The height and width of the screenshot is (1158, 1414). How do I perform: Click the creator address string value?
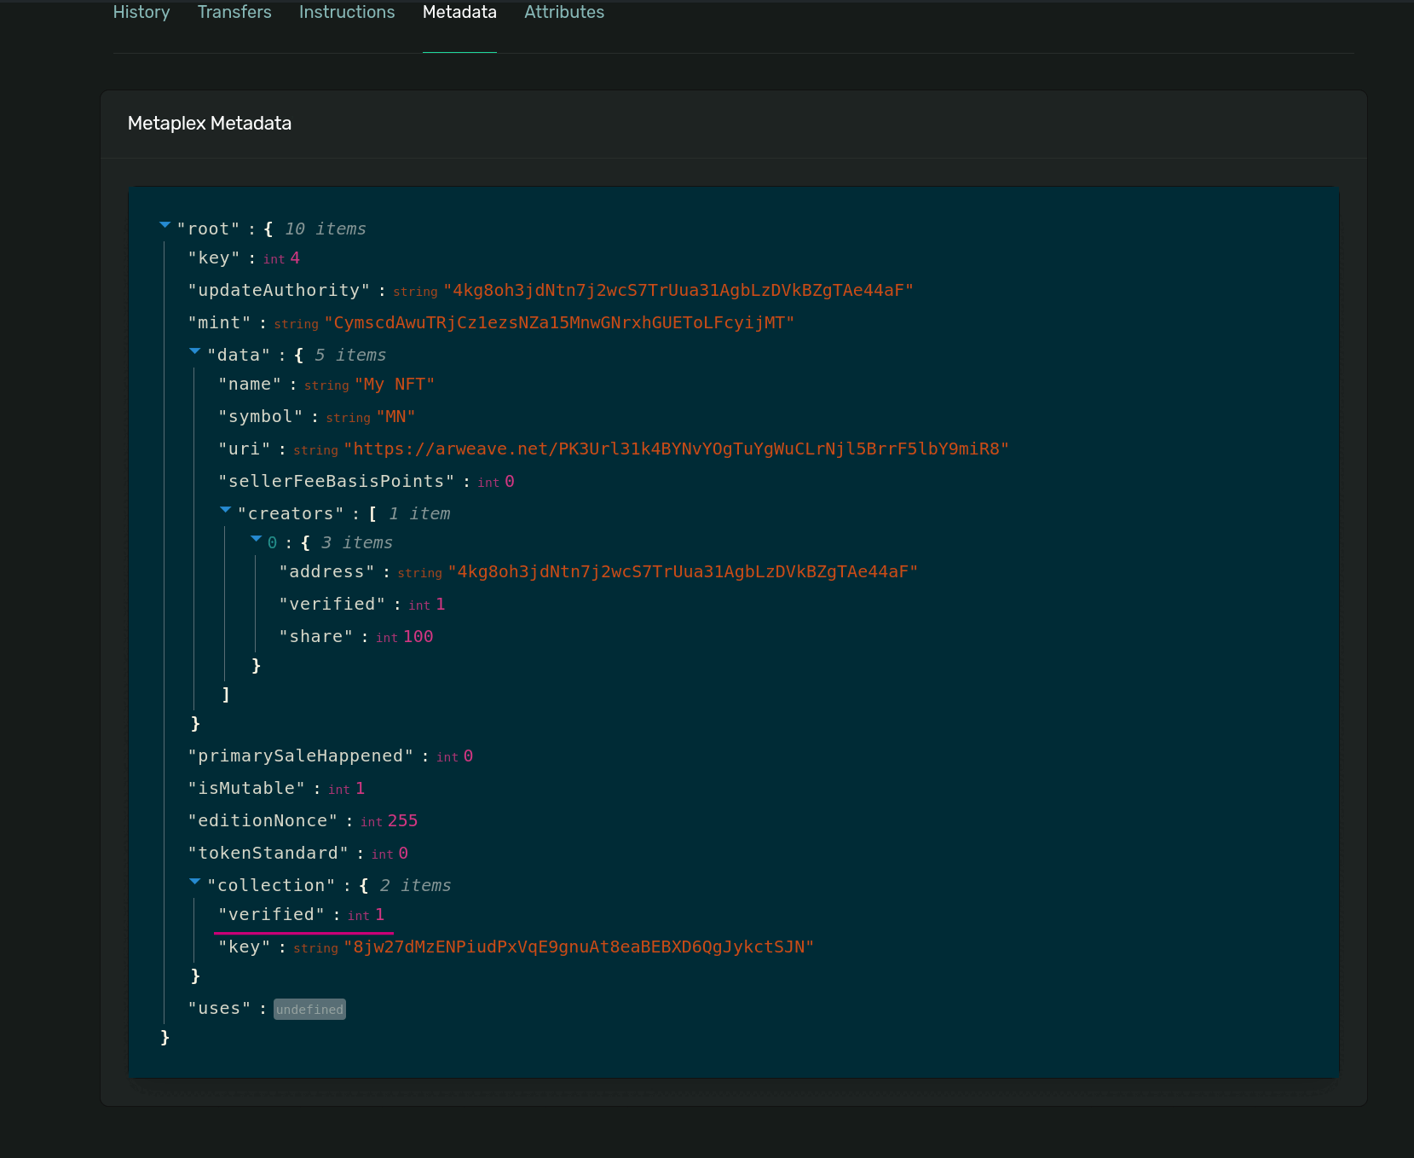tap(683, 572)
